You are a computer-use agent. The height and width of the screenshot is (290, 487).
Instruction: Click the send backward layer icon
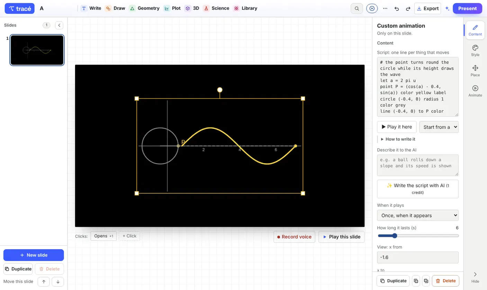click(x=426, y=281)
